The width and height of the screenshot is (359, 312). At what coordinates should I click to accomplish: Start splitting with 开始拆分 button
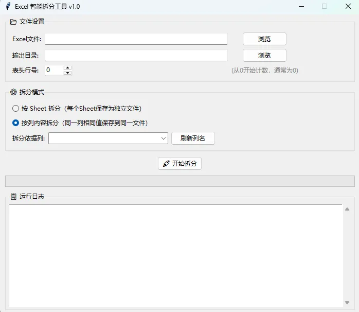tap(179, 163)
